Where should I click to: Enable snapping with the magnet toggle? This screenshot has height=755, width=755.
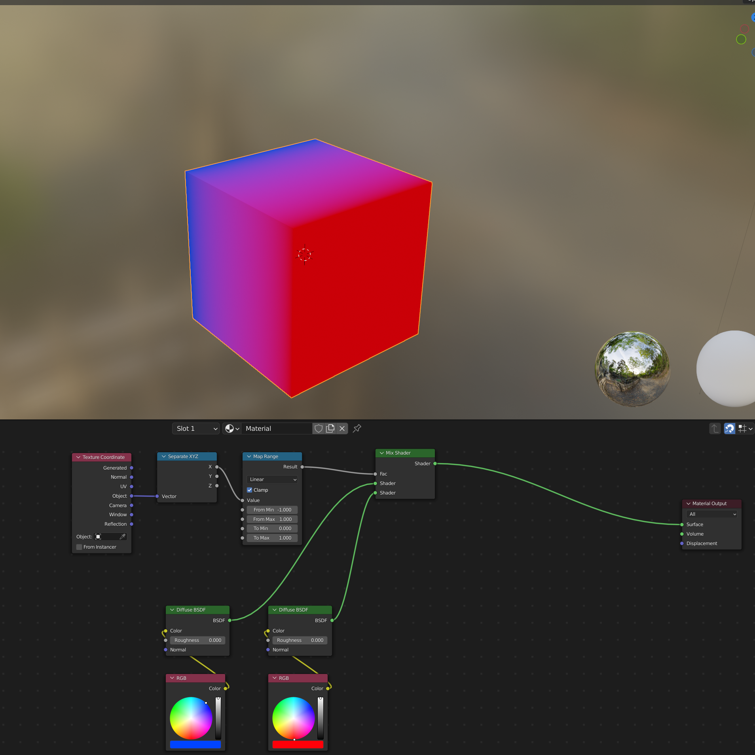(x=728, y=428)
